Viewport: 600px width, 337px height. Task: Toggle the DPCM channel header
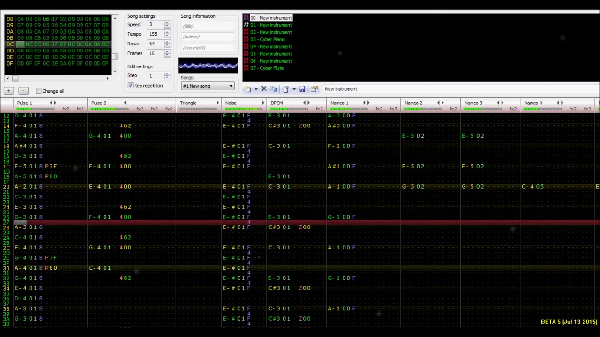click(277, 103)
